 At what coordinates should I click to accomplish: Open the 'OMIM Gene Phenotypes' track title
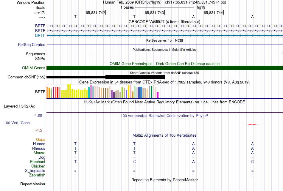point(164,64)
